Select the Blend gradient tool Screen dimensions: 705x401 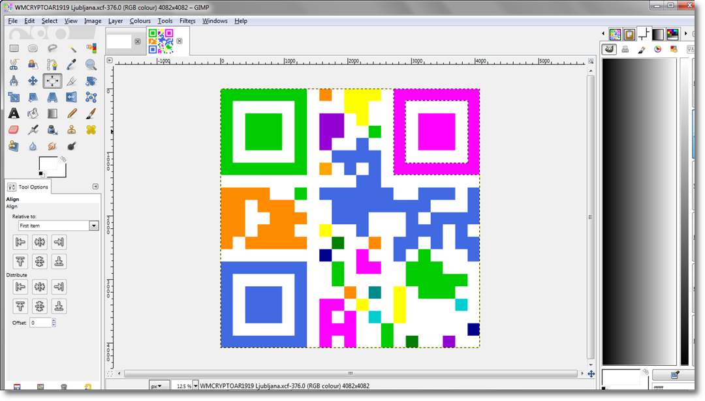point(52,113)
